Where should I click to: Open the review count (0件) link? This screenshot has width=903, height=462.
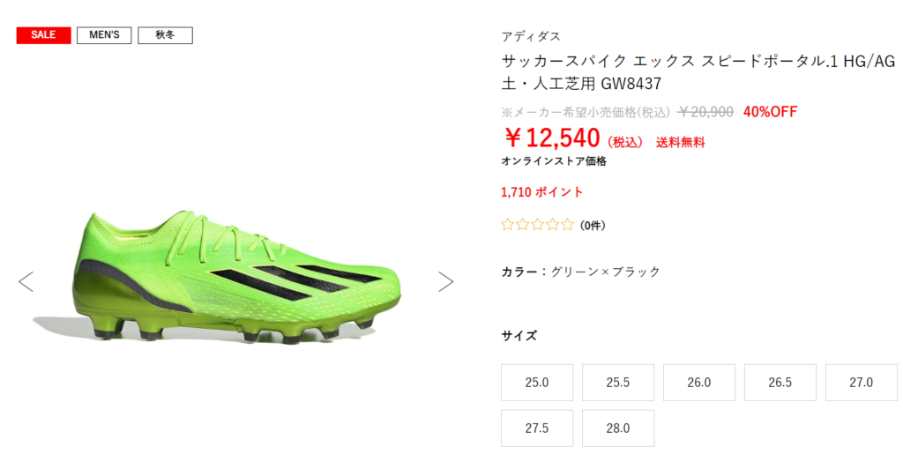click(x=593, y=226)
